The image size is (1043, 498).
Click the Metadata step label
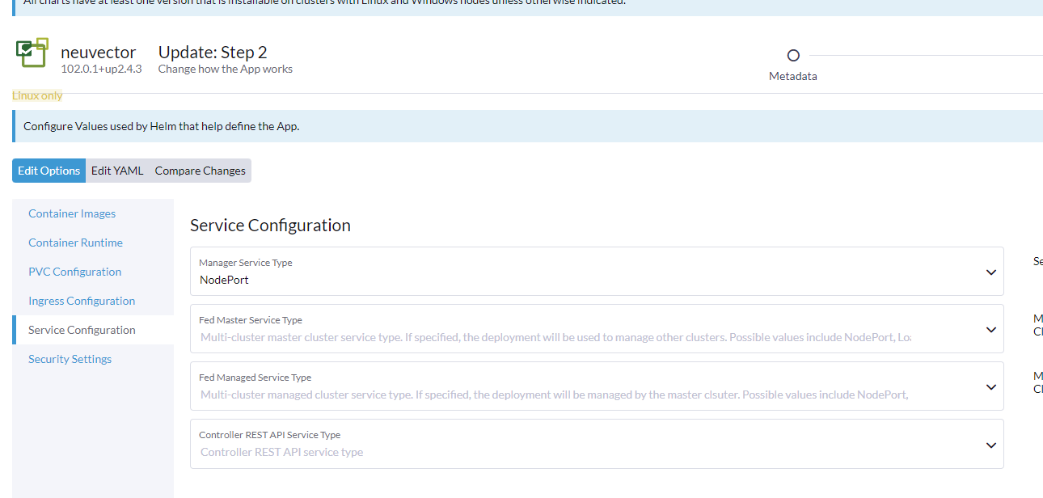[x=792, y=76]
